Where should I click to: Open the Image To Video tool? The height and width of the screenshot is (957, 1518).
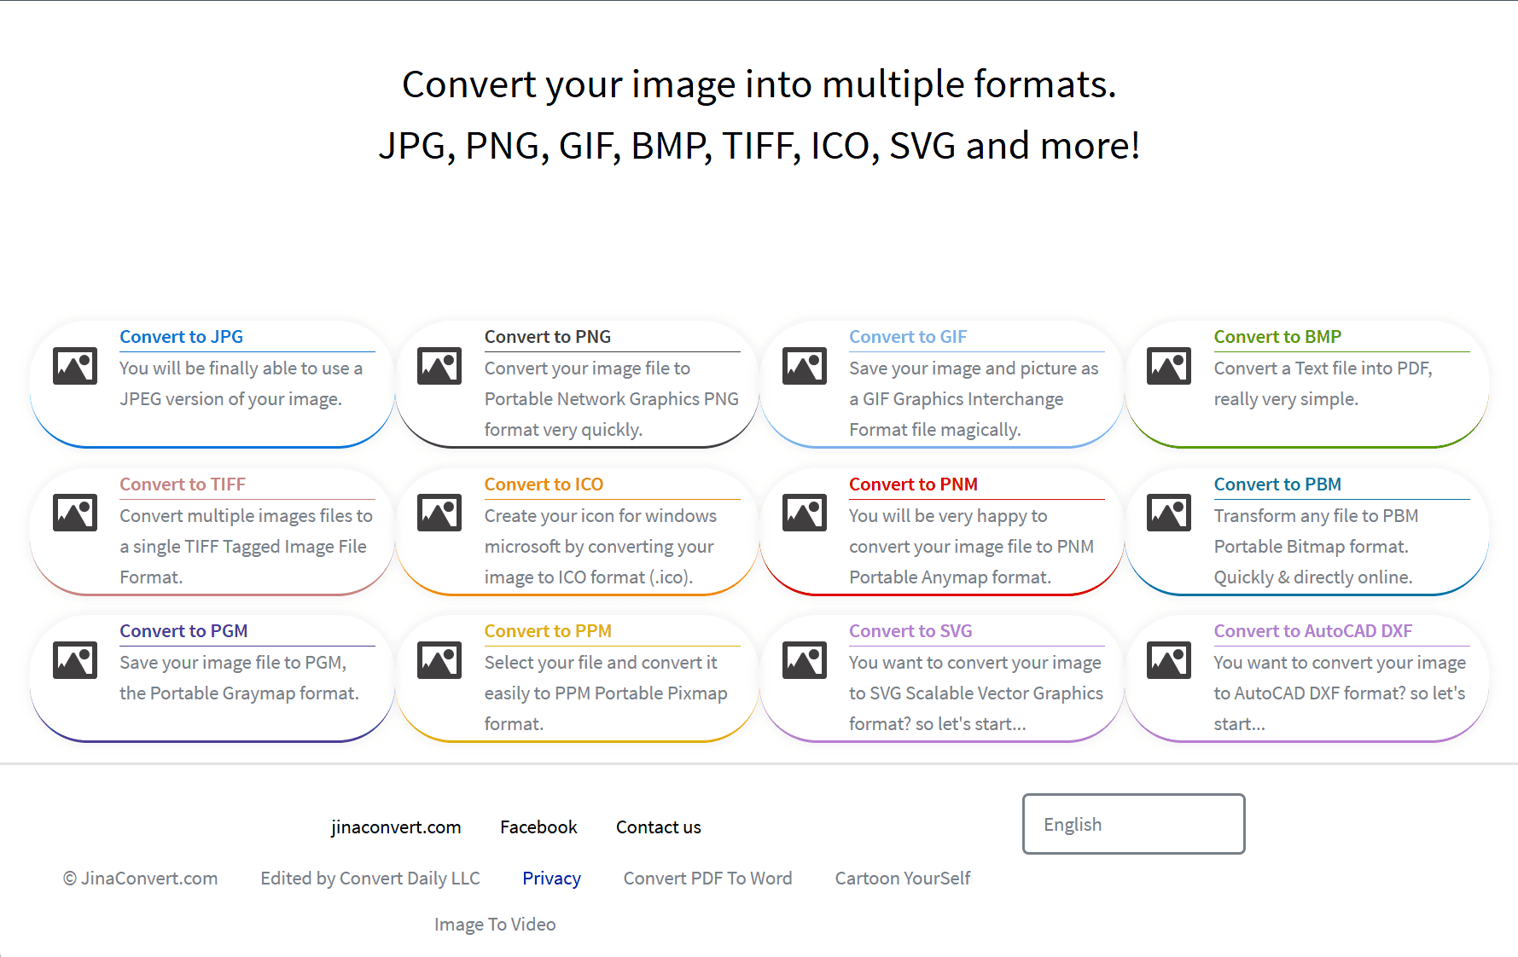coord(495,924)
